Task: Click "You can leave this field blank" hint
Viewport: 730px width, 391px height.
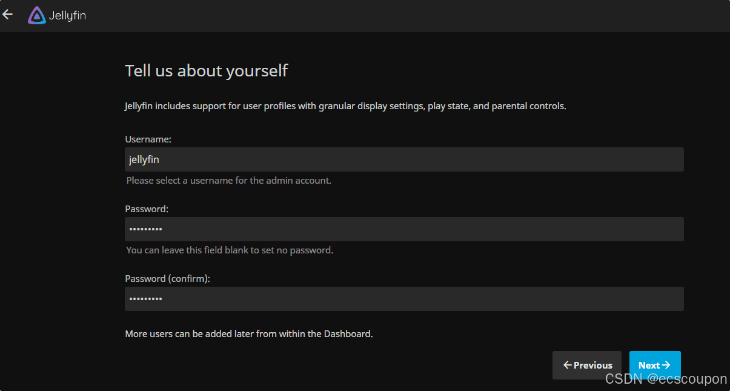Action: coord(230,250)
